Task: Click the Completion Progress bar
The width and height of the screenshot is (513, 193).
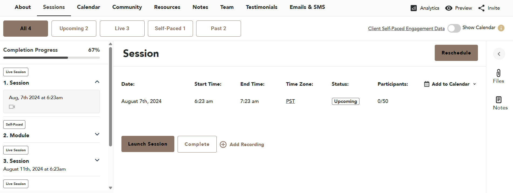Action: tap(51, 58)
